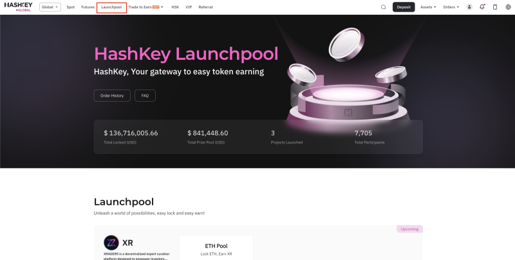Click the HOT badge beside Trade to Earn

(x=156, y=7)
